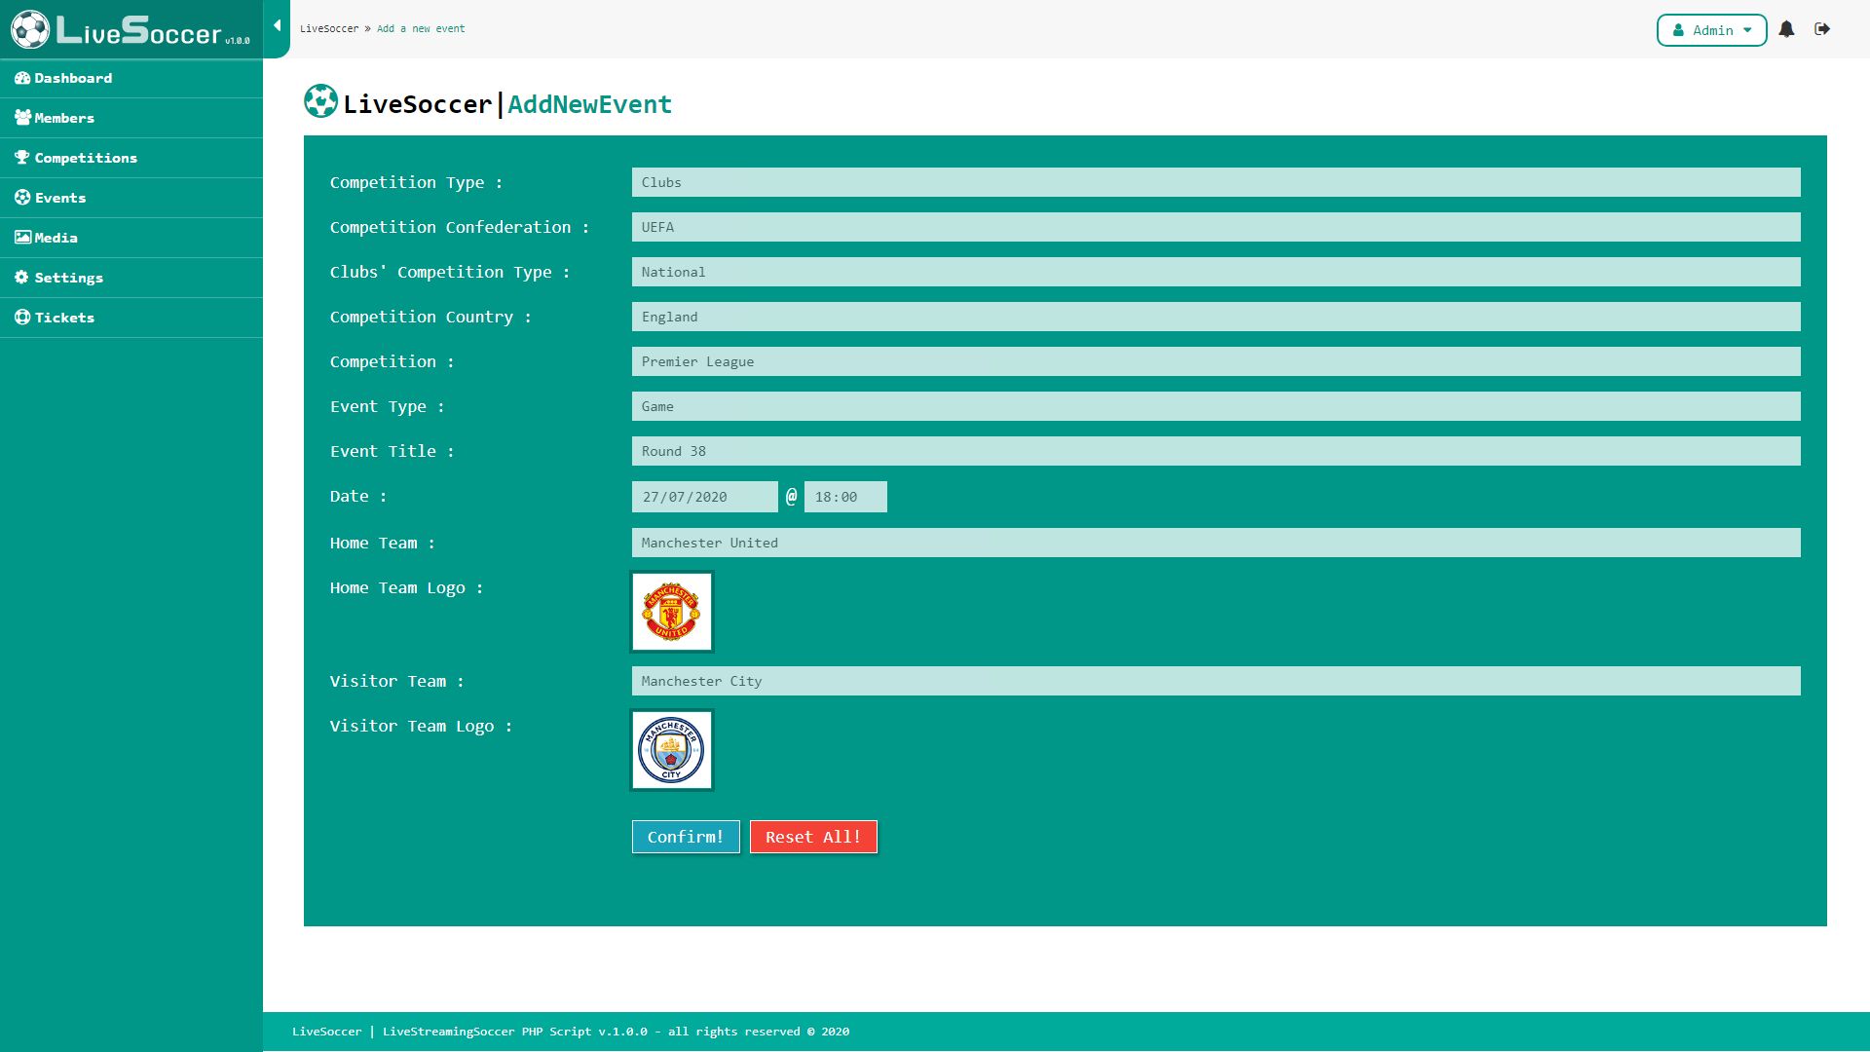Click the soccer ball icon beside page title
Viewport: 1870px width, 1052px height.
click(320, 101)
